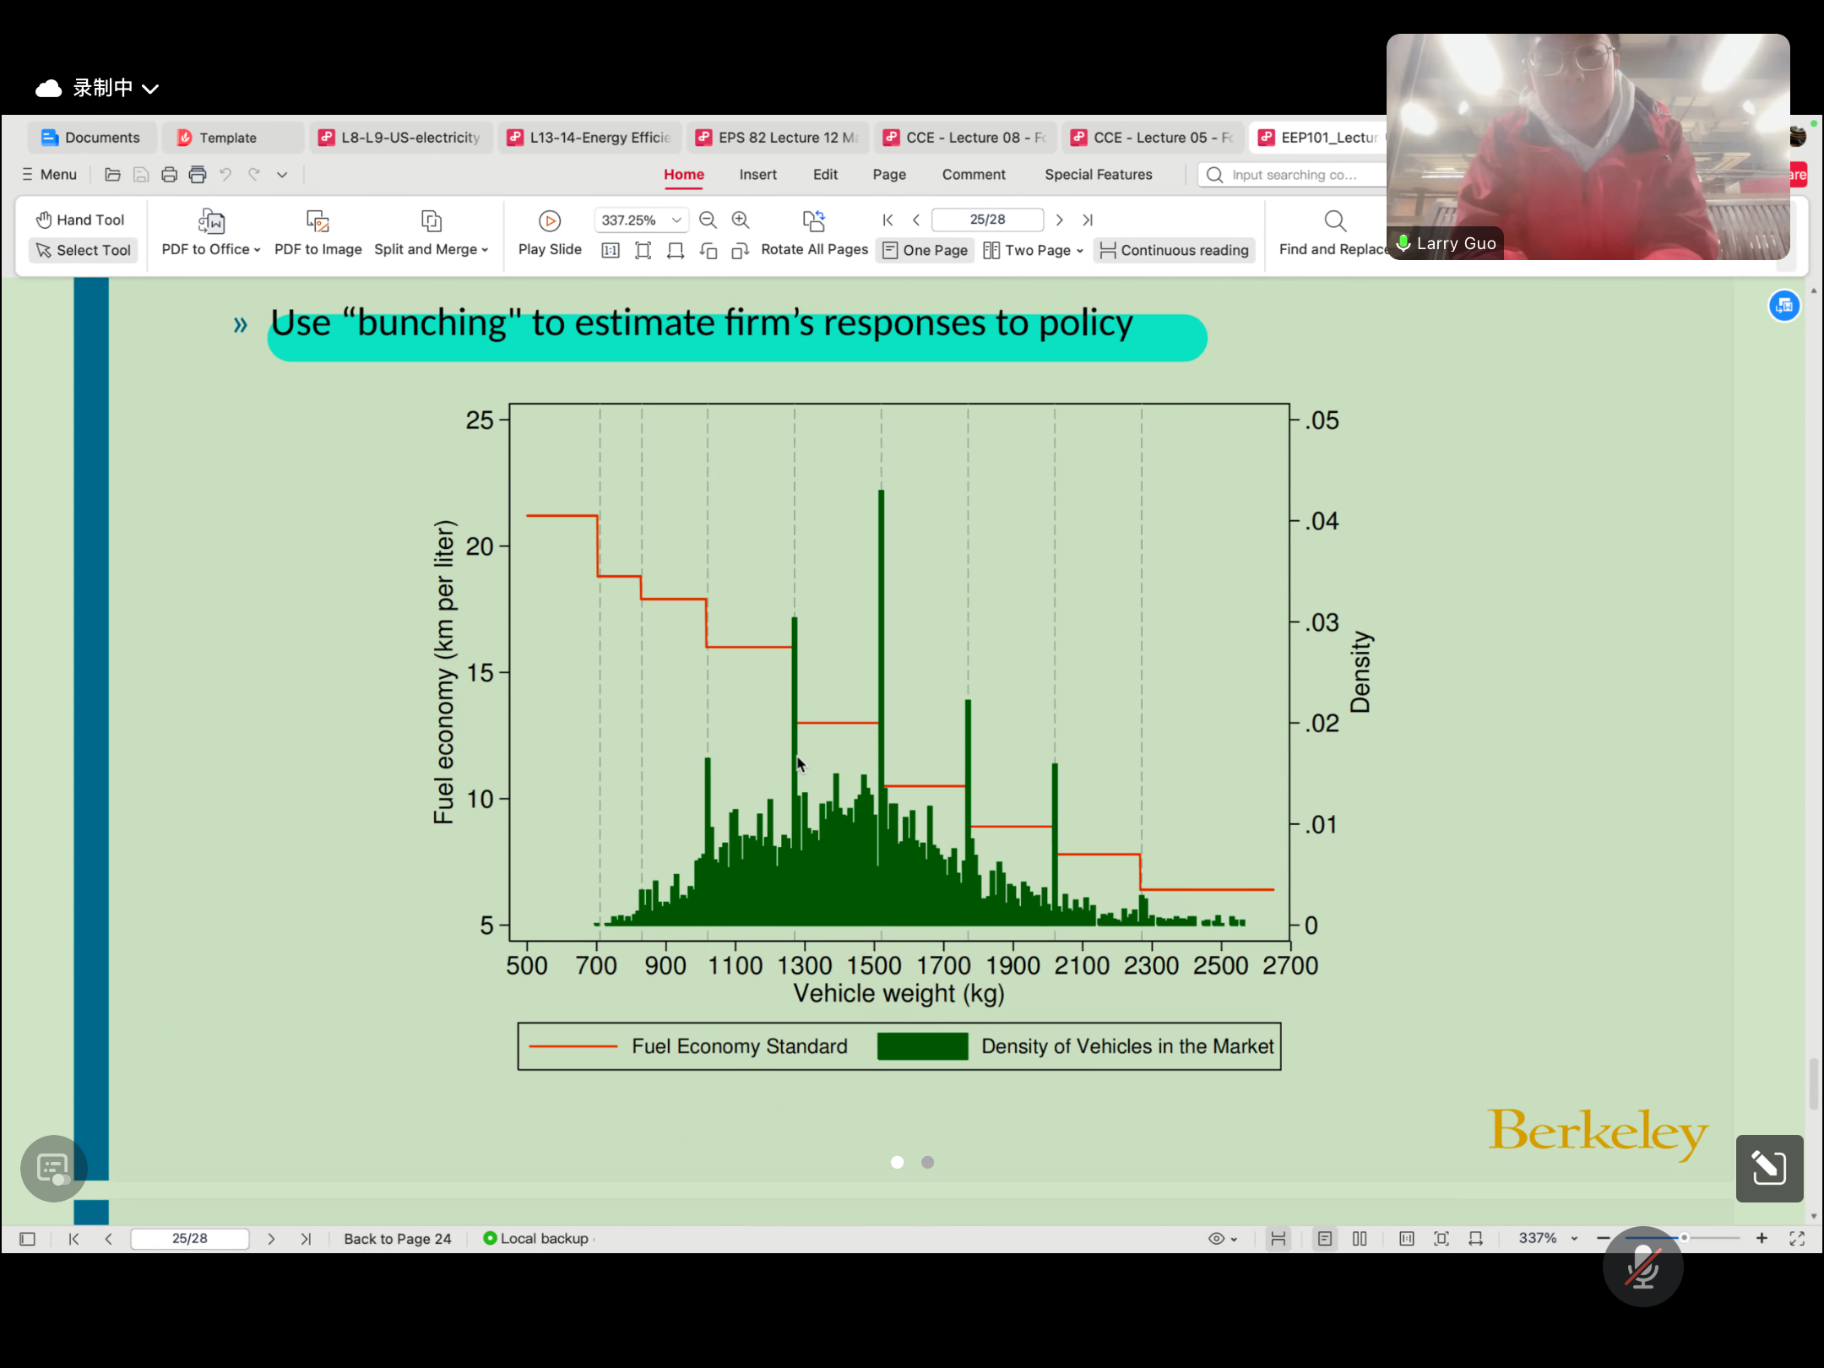Click the first print icon
1824x1368 pixels.
[x=169, y=175]
